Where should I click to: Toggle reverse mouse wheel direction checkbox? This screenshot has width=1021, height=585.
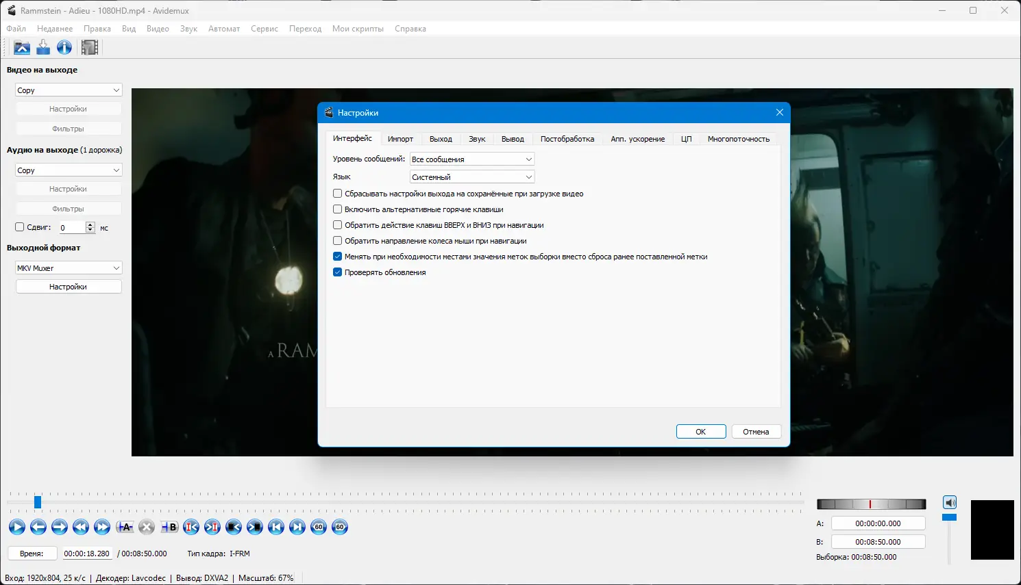point(337,241)
